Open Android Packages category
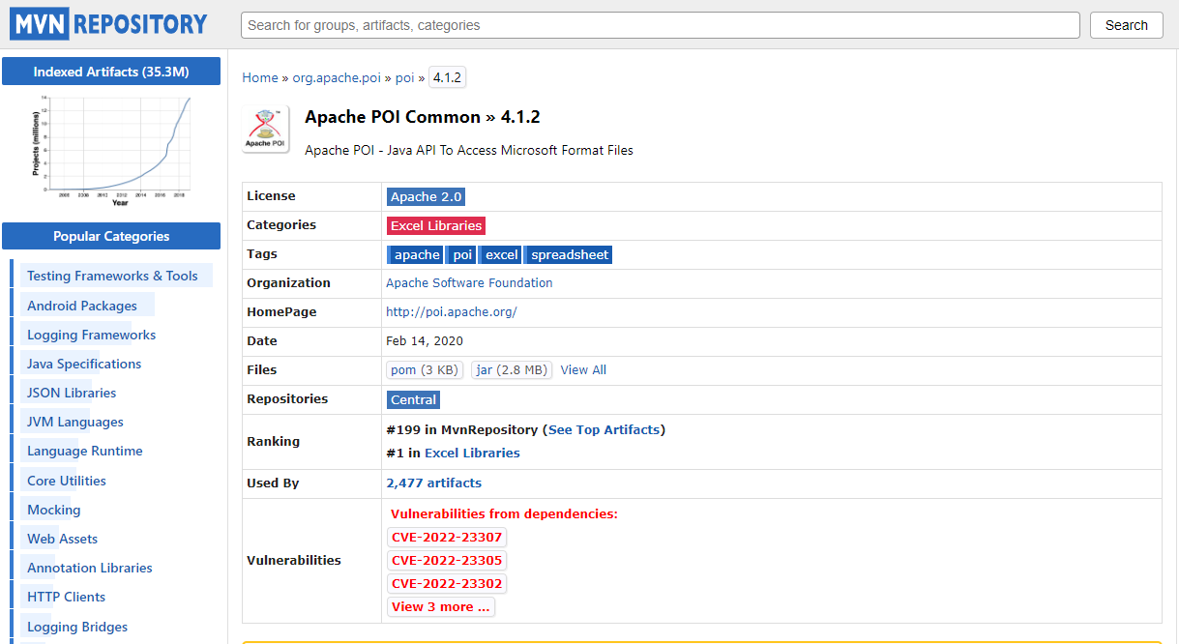Screen dimensions: 1179x644 [82, 306]
